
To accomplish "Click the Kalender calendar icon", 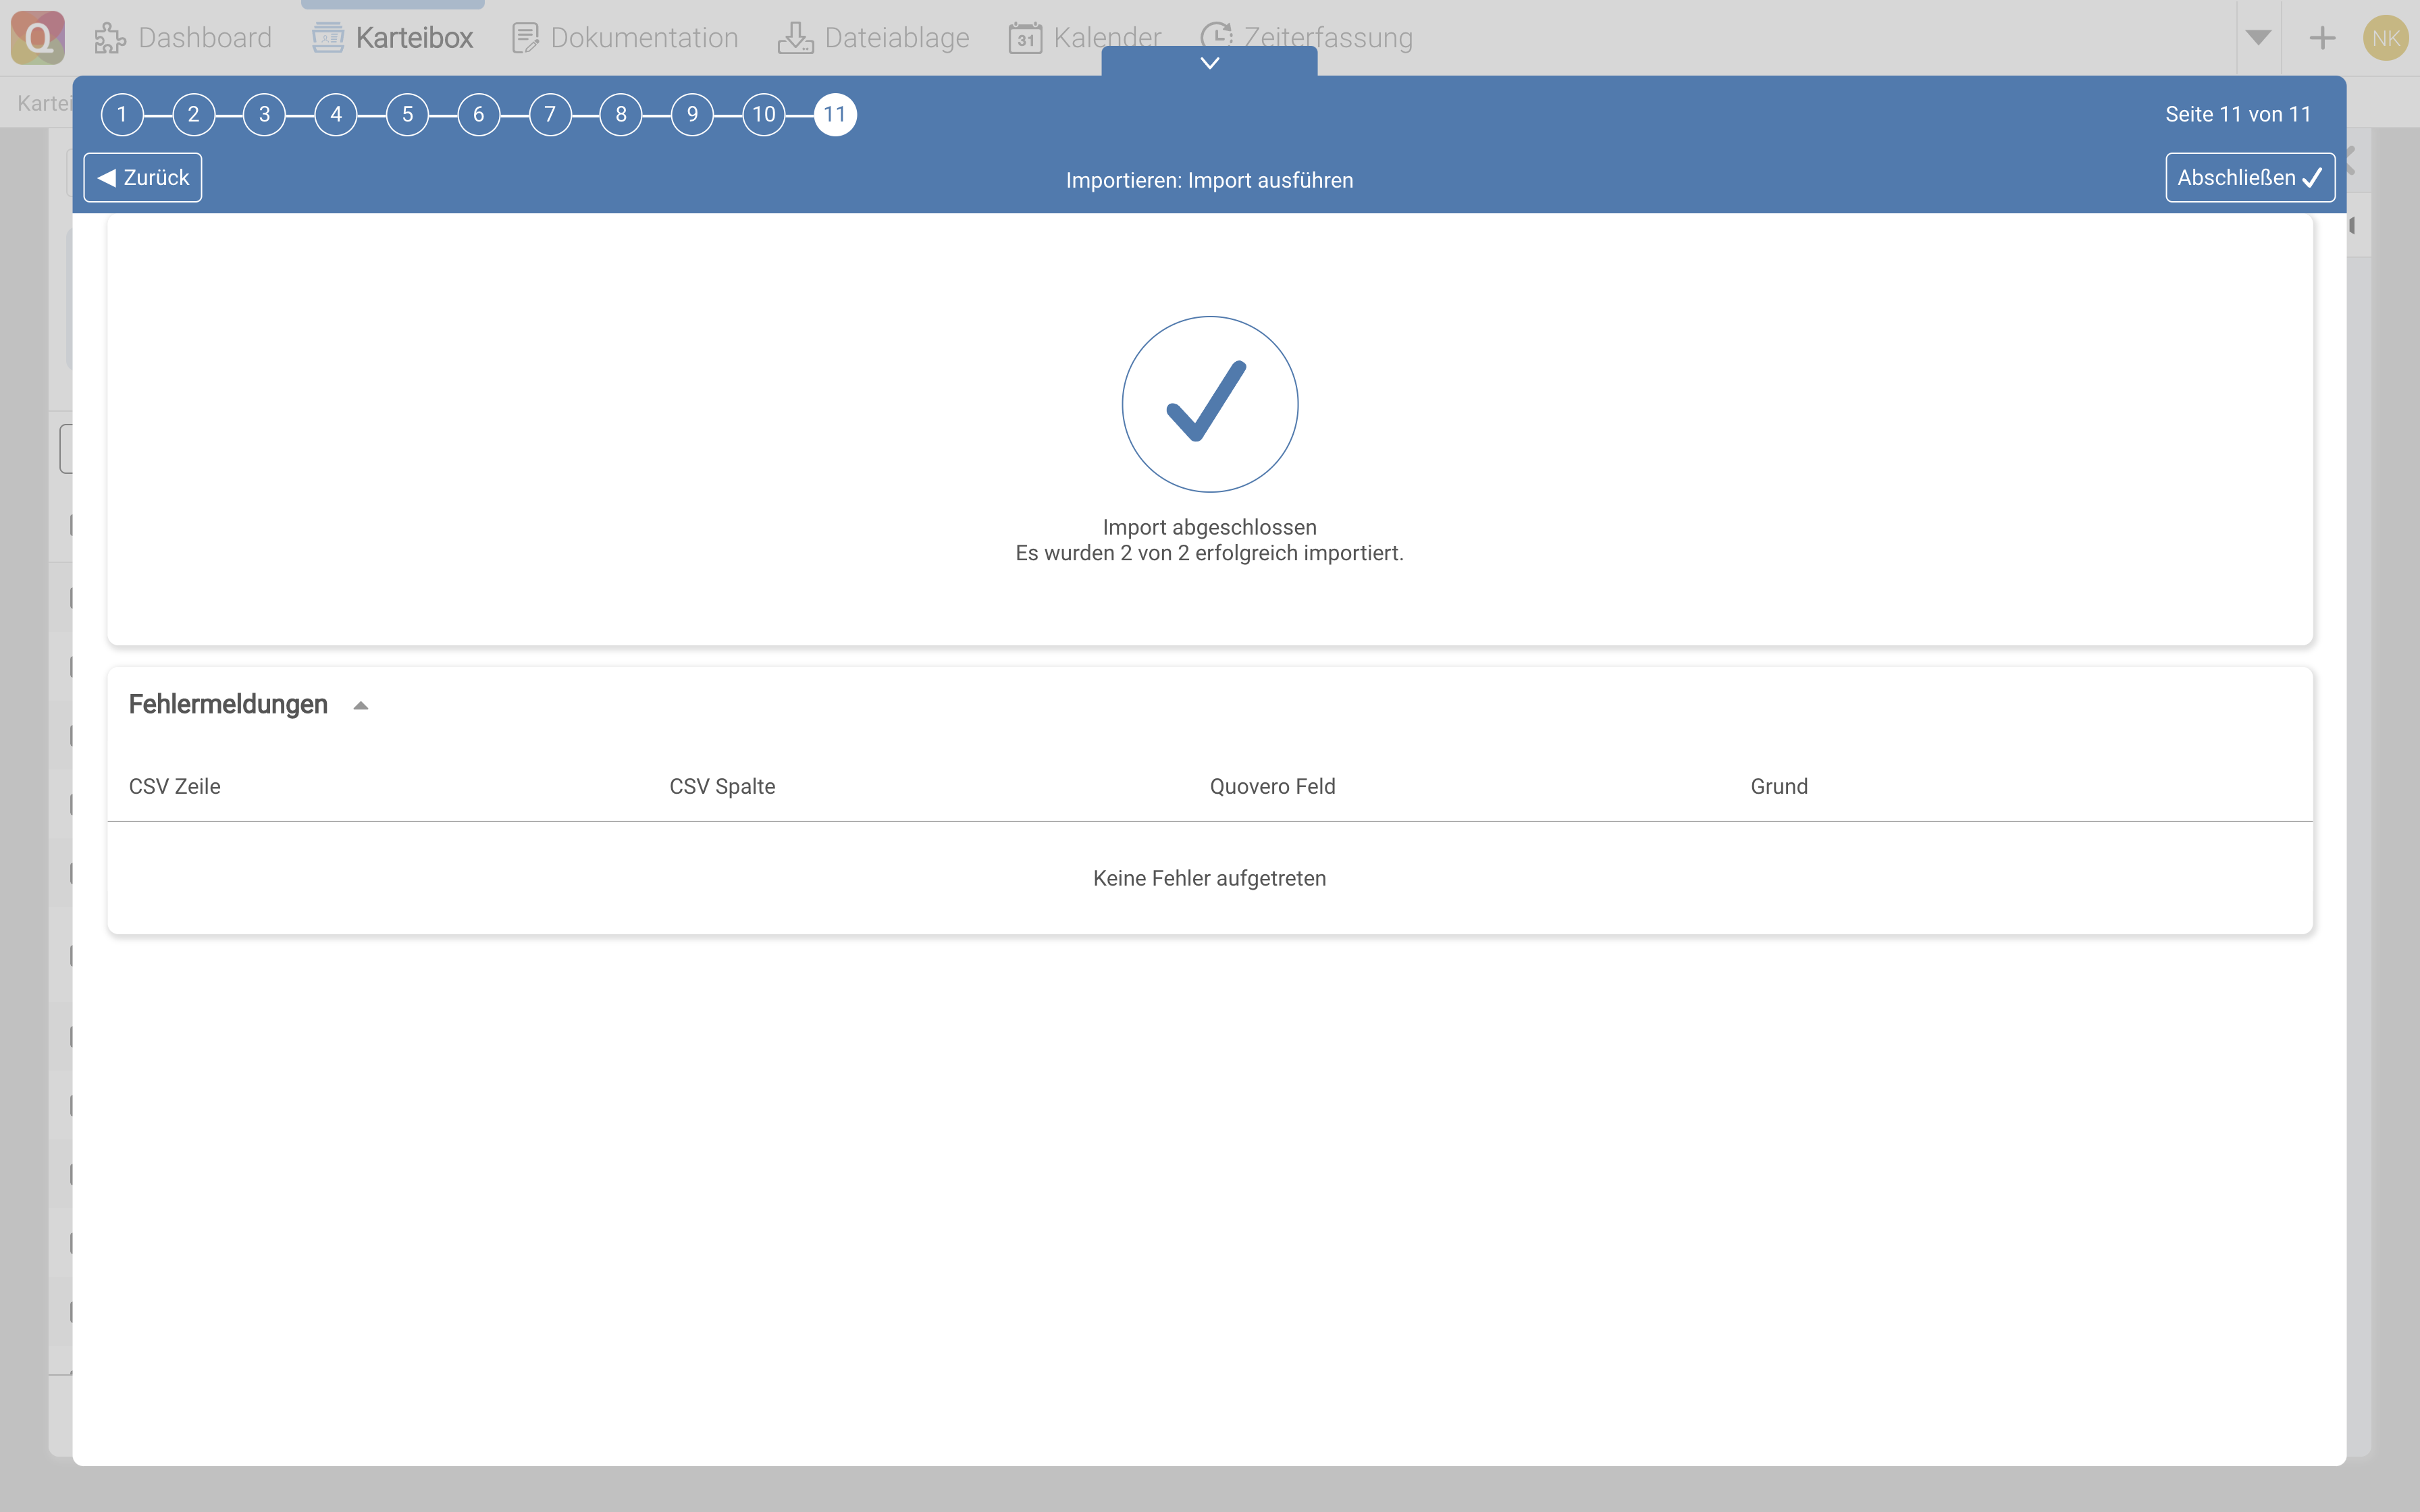I will pyautogui.click(x=1025, y=38).
